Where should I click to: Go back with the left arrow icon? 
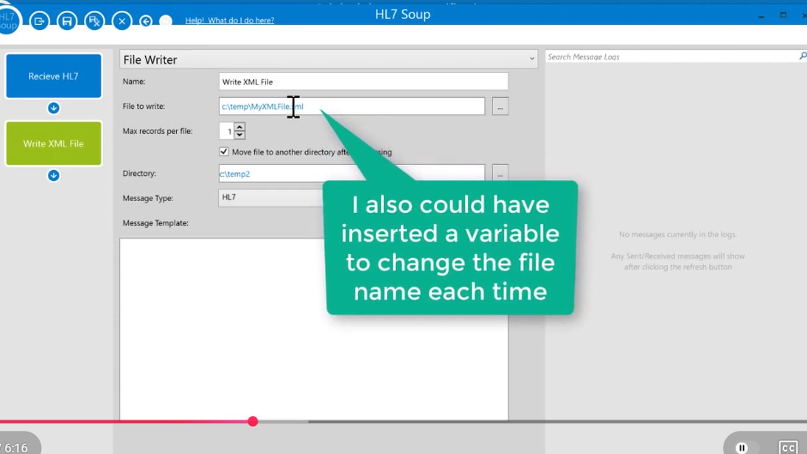pos(146,21)
